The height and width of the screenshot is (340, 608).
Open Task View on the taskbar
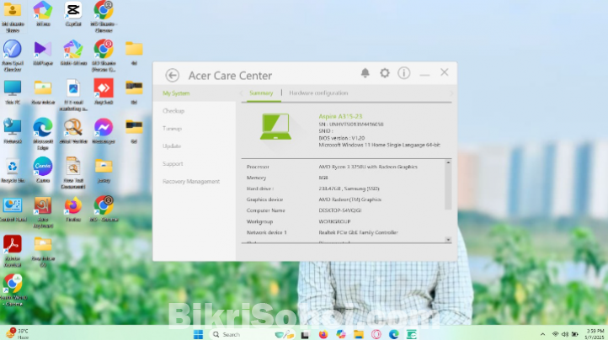click(x=305, y=335)
